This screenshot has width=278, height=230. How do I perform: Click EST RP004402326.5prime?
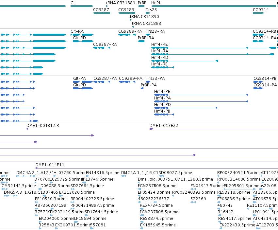pos(92,199)
